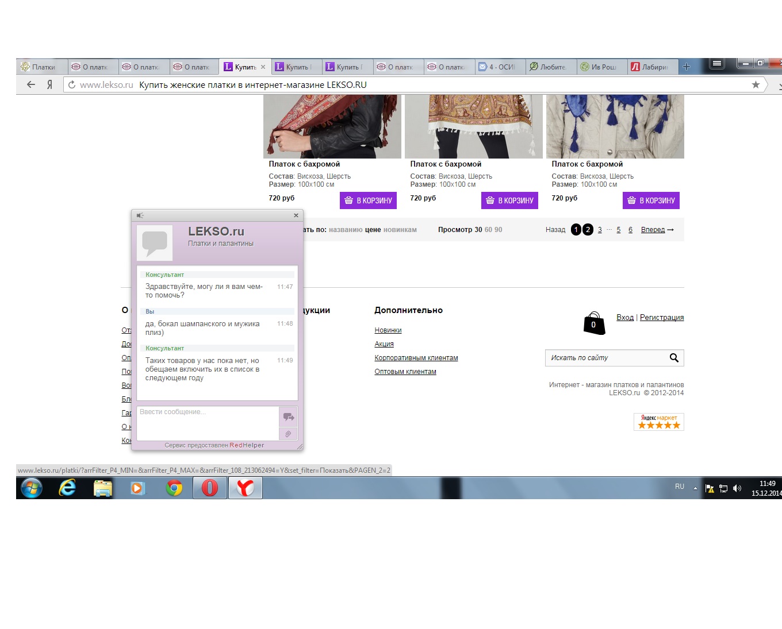This screenshot has width=782, height=629.
Task: Toggle chat sound with the speaker icon
Action: [x=140, y=215]
